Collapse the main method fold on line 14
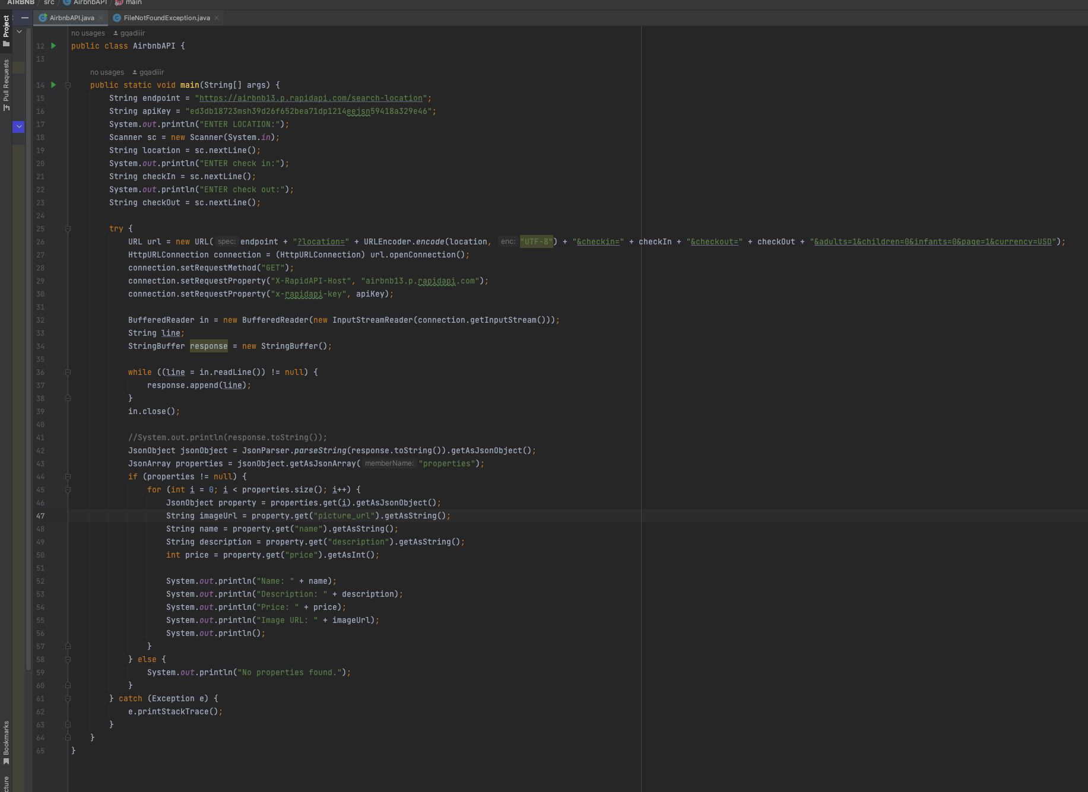This screenshot has width=1088, height=792. click(68, 85)
